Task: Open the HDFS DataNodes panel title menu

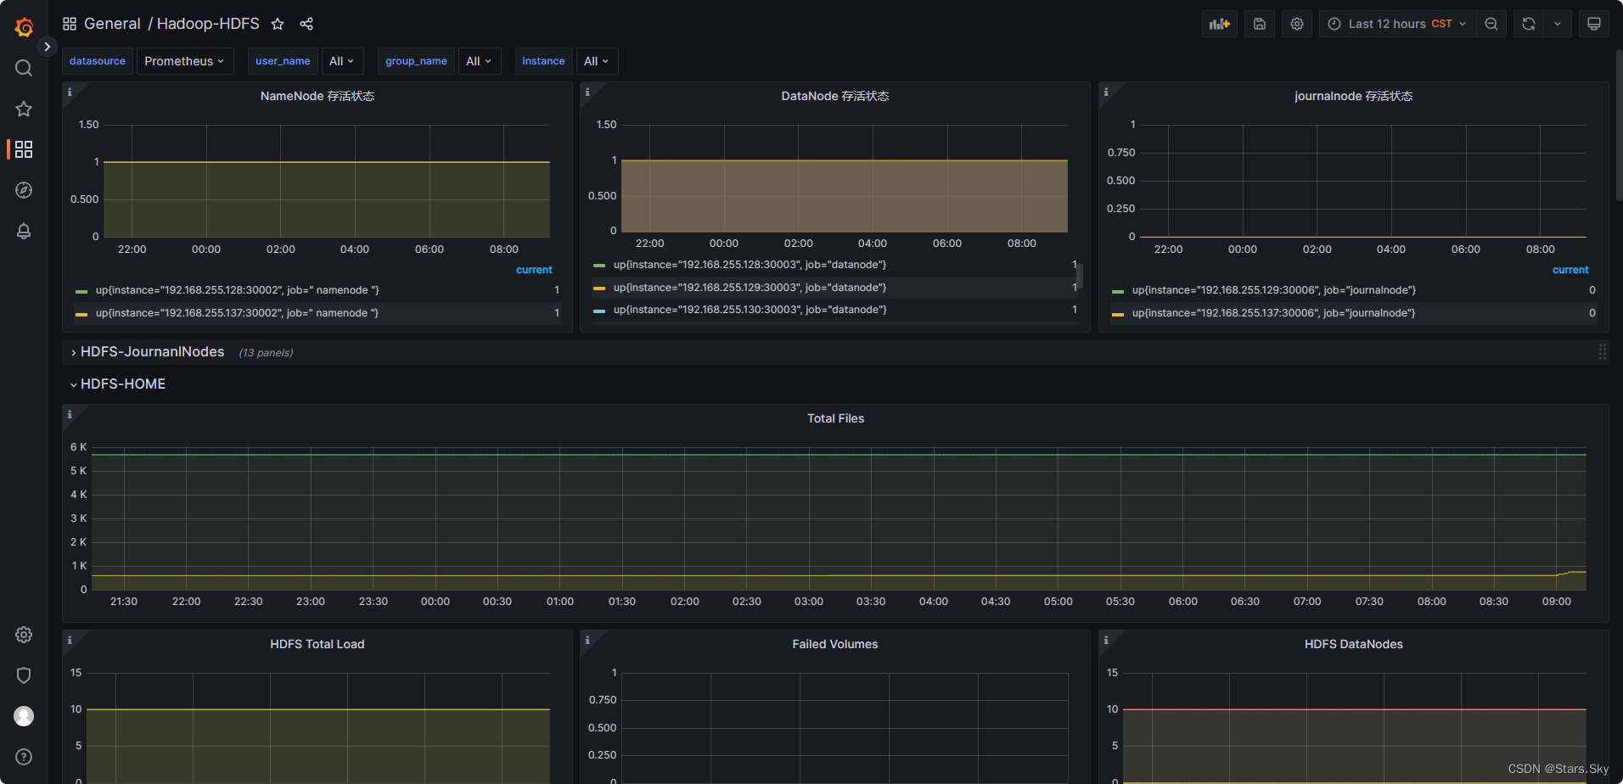Action: click(x=1354, y=644)
